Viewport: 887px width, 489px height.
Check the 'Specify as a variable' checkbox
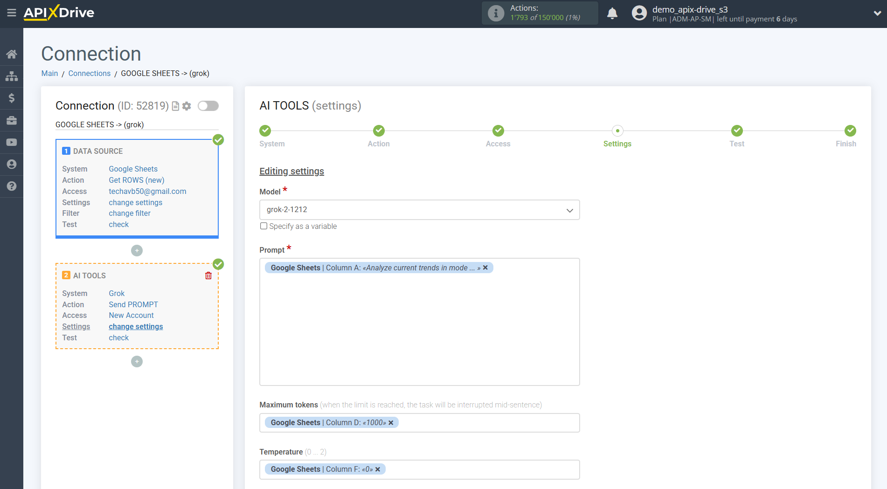click(264, 226)
